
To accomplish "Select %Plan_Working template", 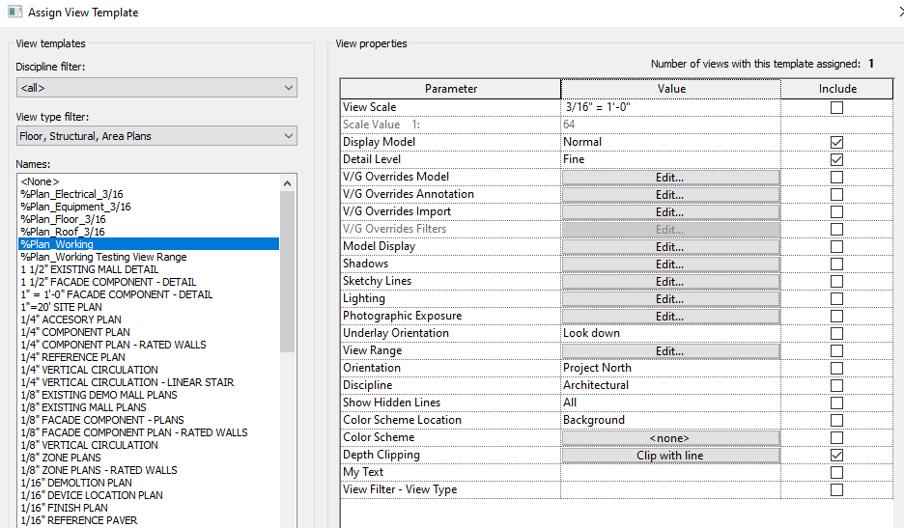I will click(149, 244).
